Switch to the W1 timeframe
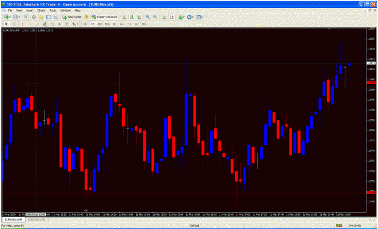The image size is (378, 229). [x=137, y=24]
